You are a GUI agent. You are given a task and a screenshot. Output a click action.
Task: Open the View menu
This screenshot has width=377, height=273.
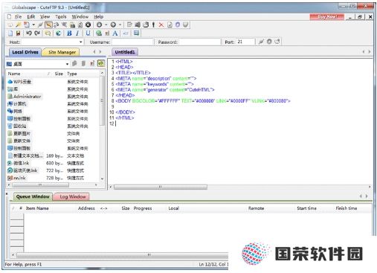[x=45, y=16]
